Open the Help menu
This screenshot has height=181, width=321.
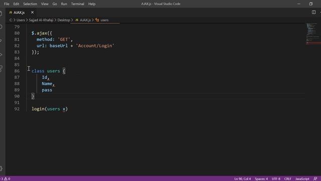92,4
